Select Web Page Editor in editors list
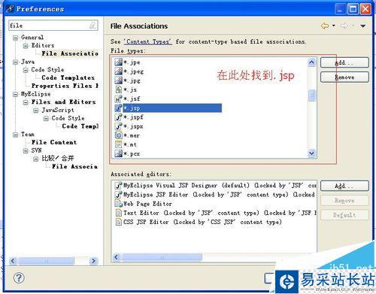 144,204
